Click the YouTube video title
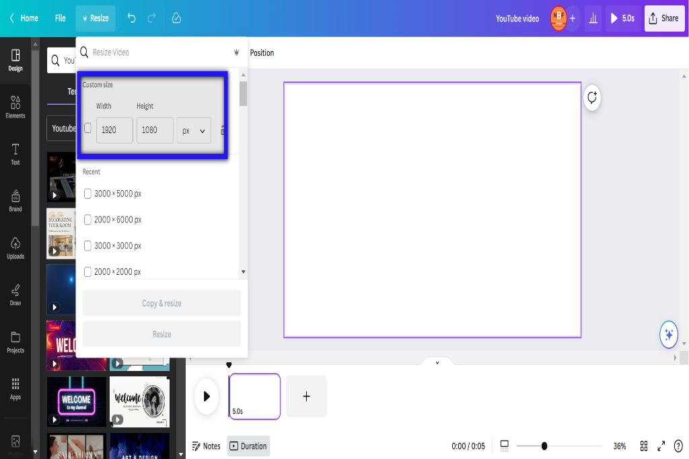The image size is (689, 459). click(x=517, y=18)
